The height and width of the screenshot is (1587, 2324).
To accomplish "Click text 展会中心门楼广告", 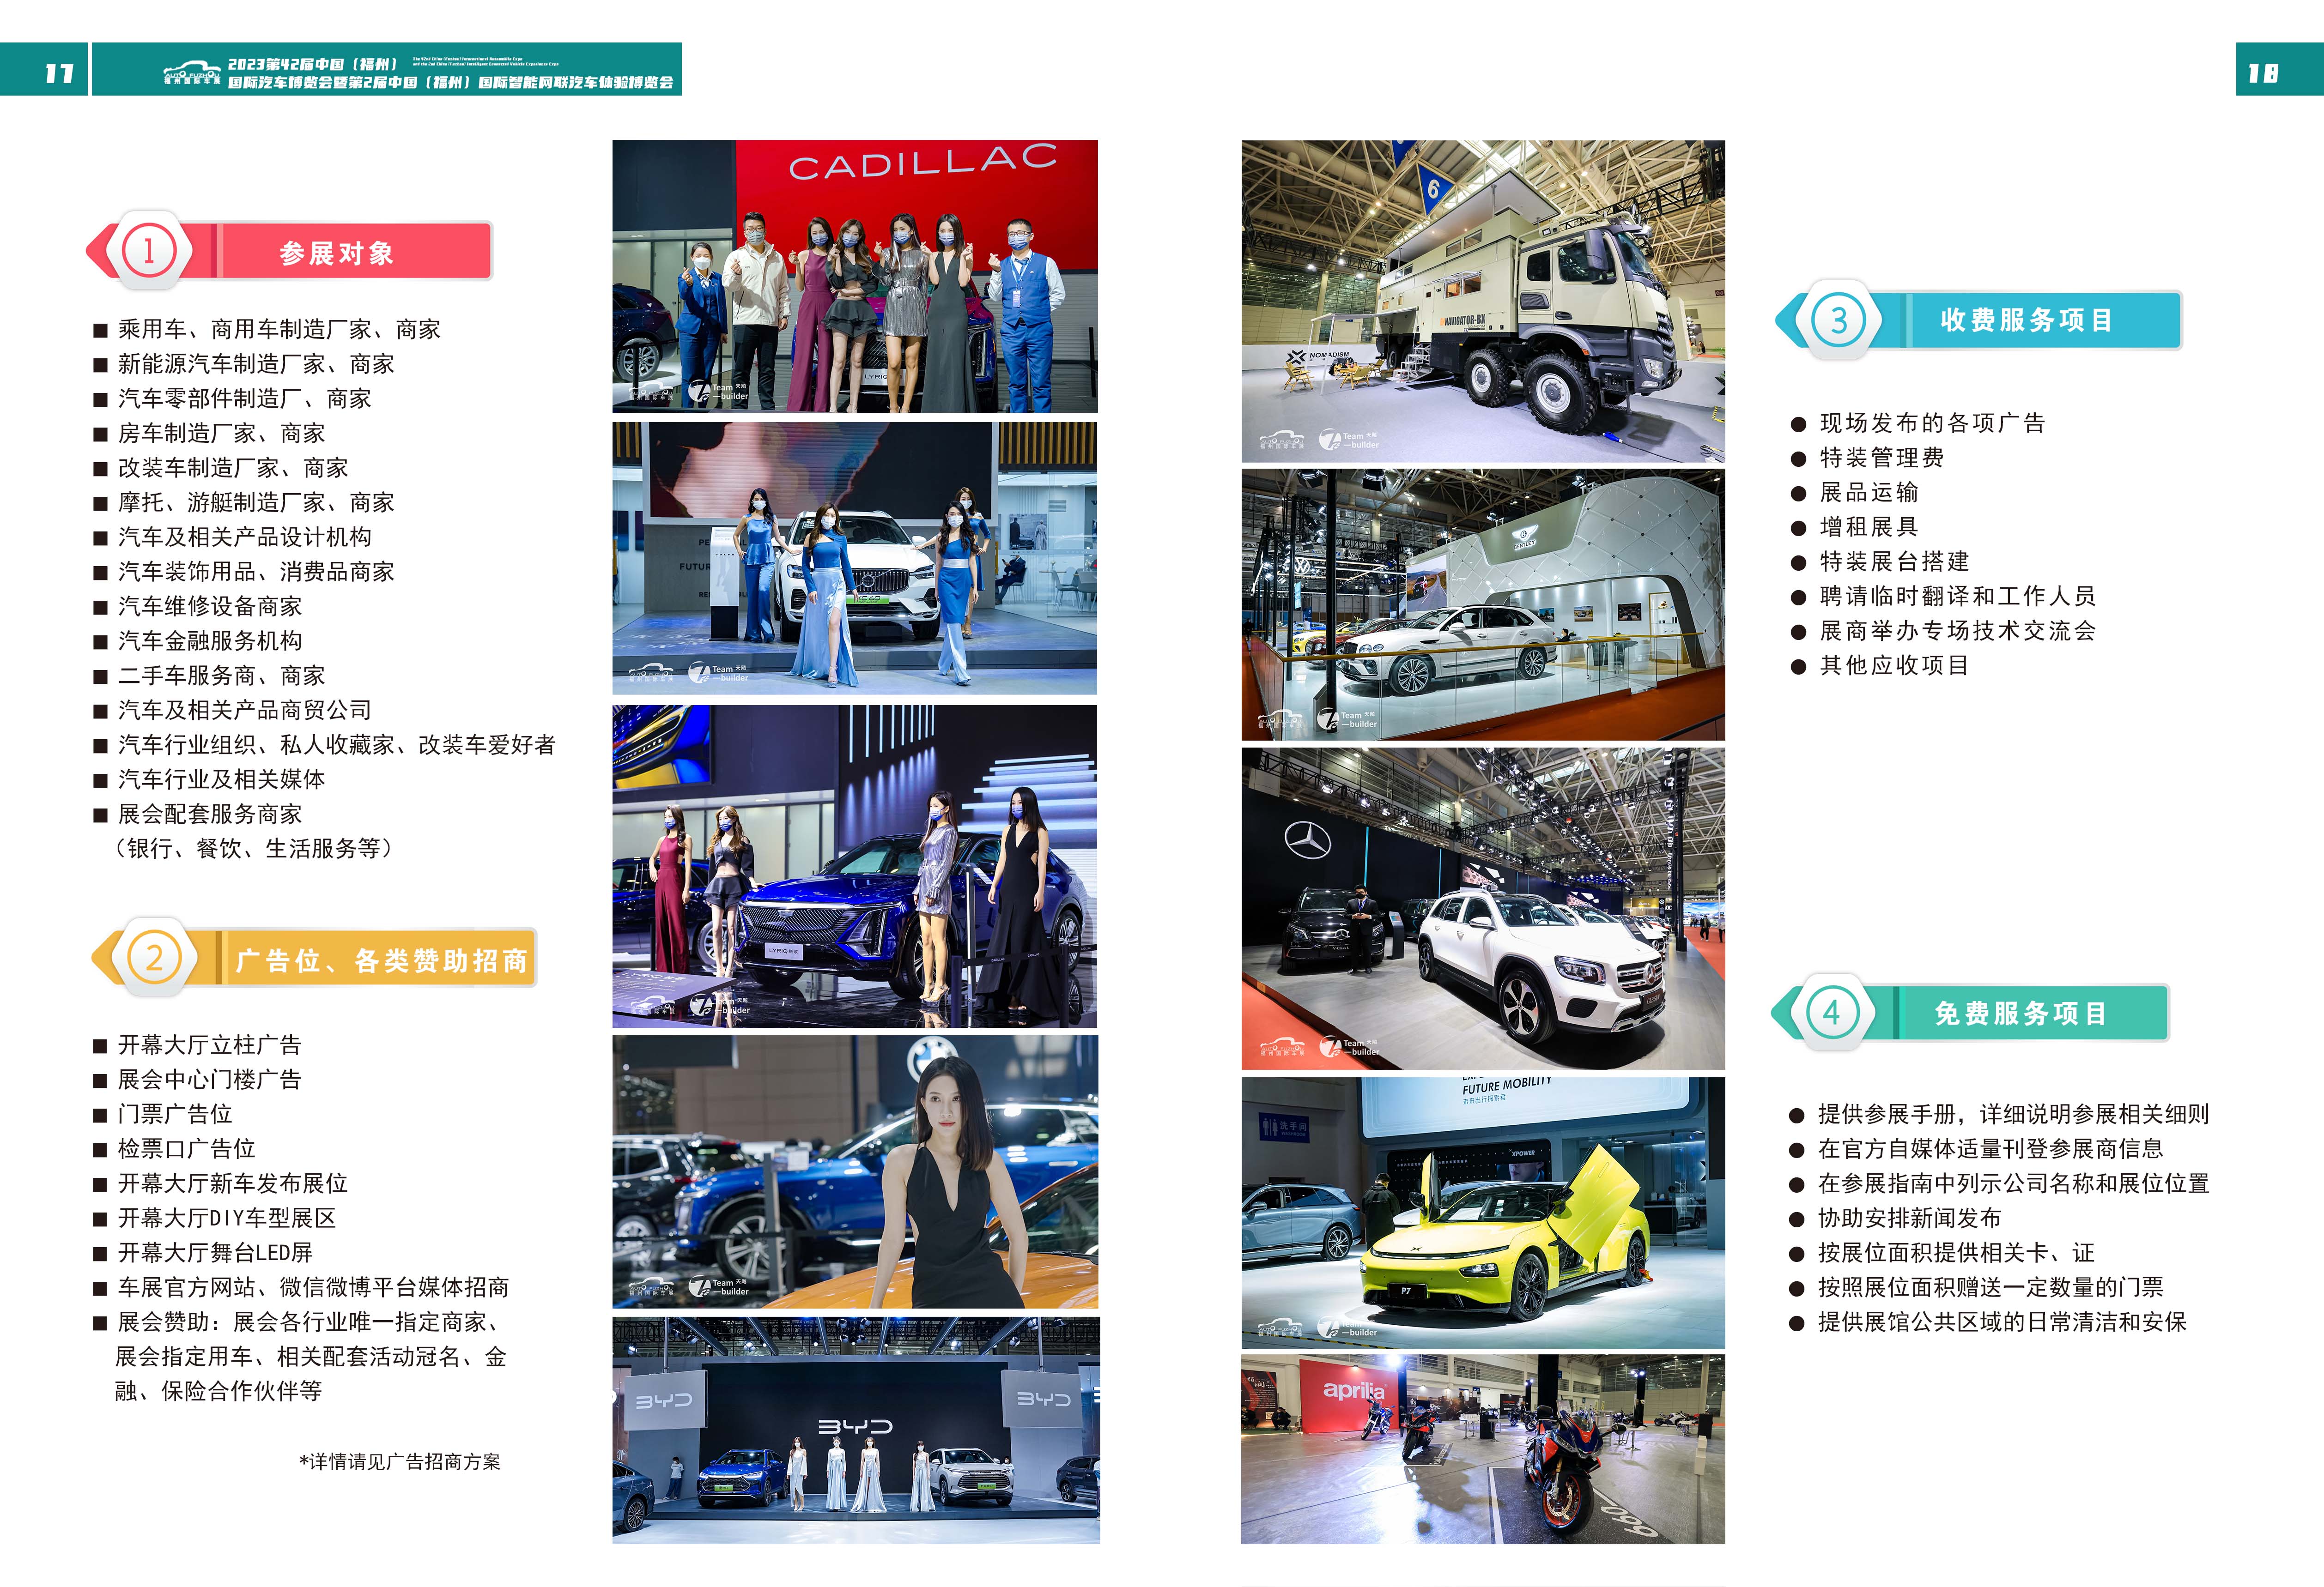I will 210,1080.
